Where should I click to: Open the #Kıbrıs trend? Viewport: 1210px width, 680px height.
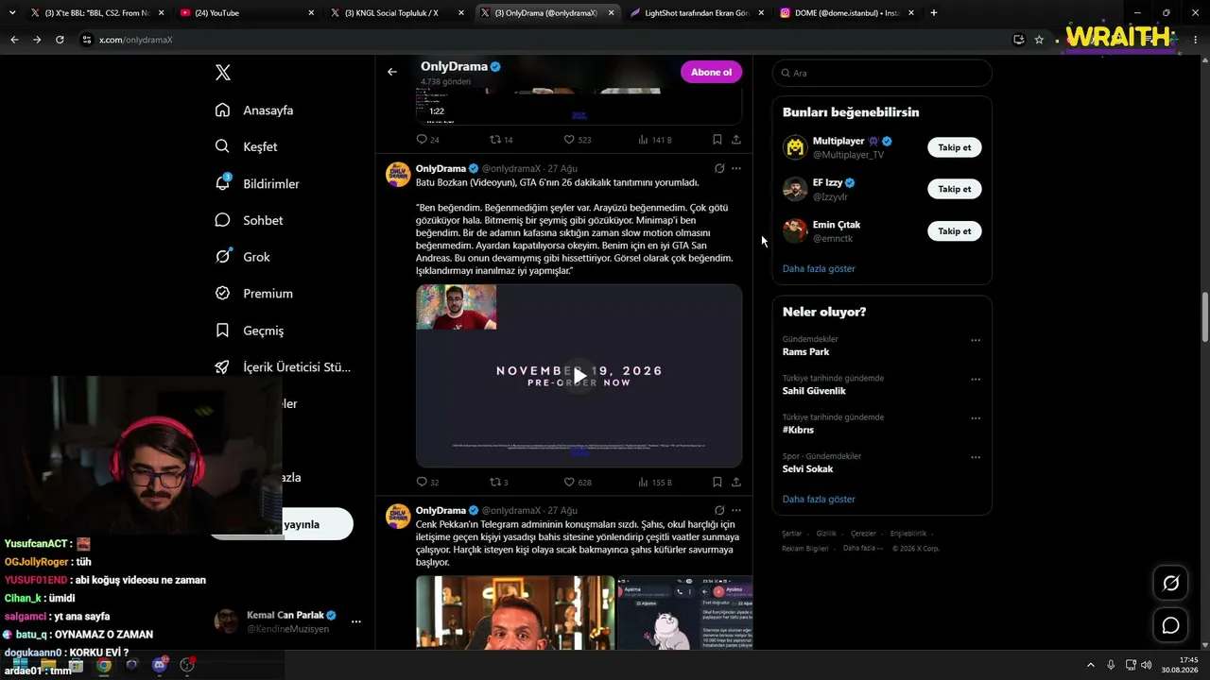pos(798,430)
